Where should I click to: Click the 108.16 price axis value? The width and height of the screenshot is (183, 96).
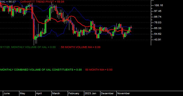coord(159,5)
